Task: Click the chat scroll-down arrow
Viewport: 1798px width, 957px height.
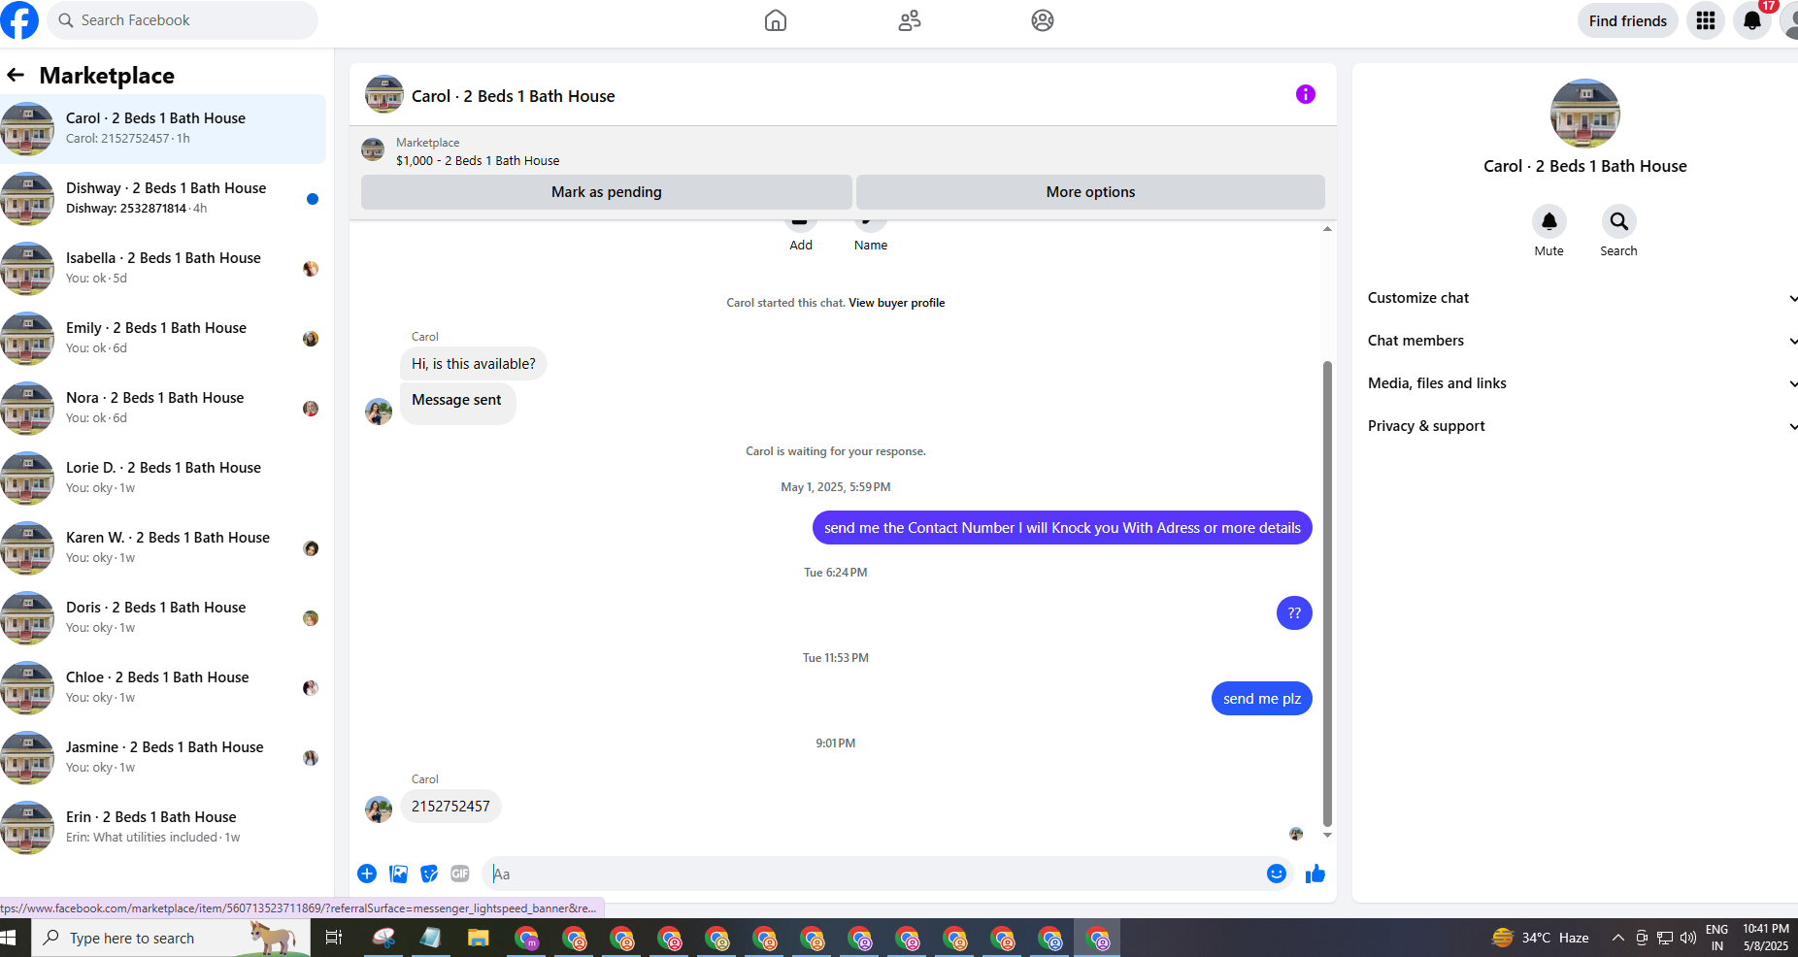Action: [1327, 835]
